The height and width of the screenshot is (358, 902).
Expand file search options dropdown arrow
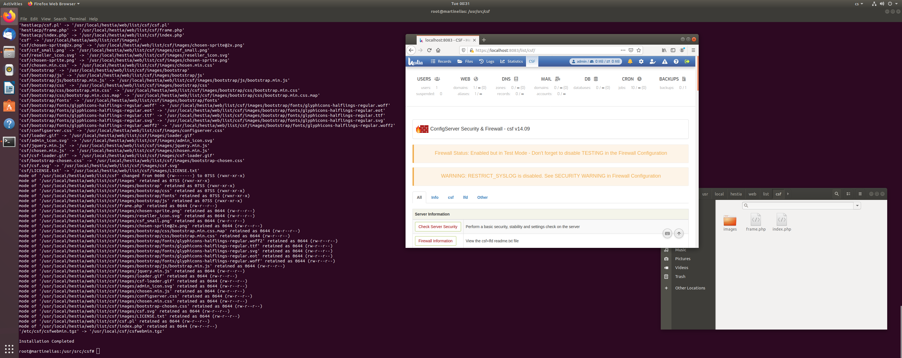click(x=857, y=206)
